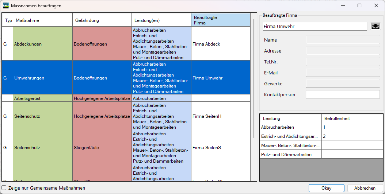Click the Betroffenheit header
Screen dimensions: 385x194
tap(352, 118)
